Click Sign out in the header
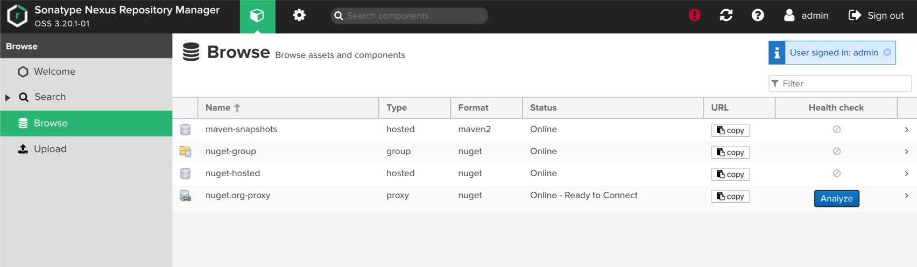This screenshot has height=267, width=917. [876, 16]
